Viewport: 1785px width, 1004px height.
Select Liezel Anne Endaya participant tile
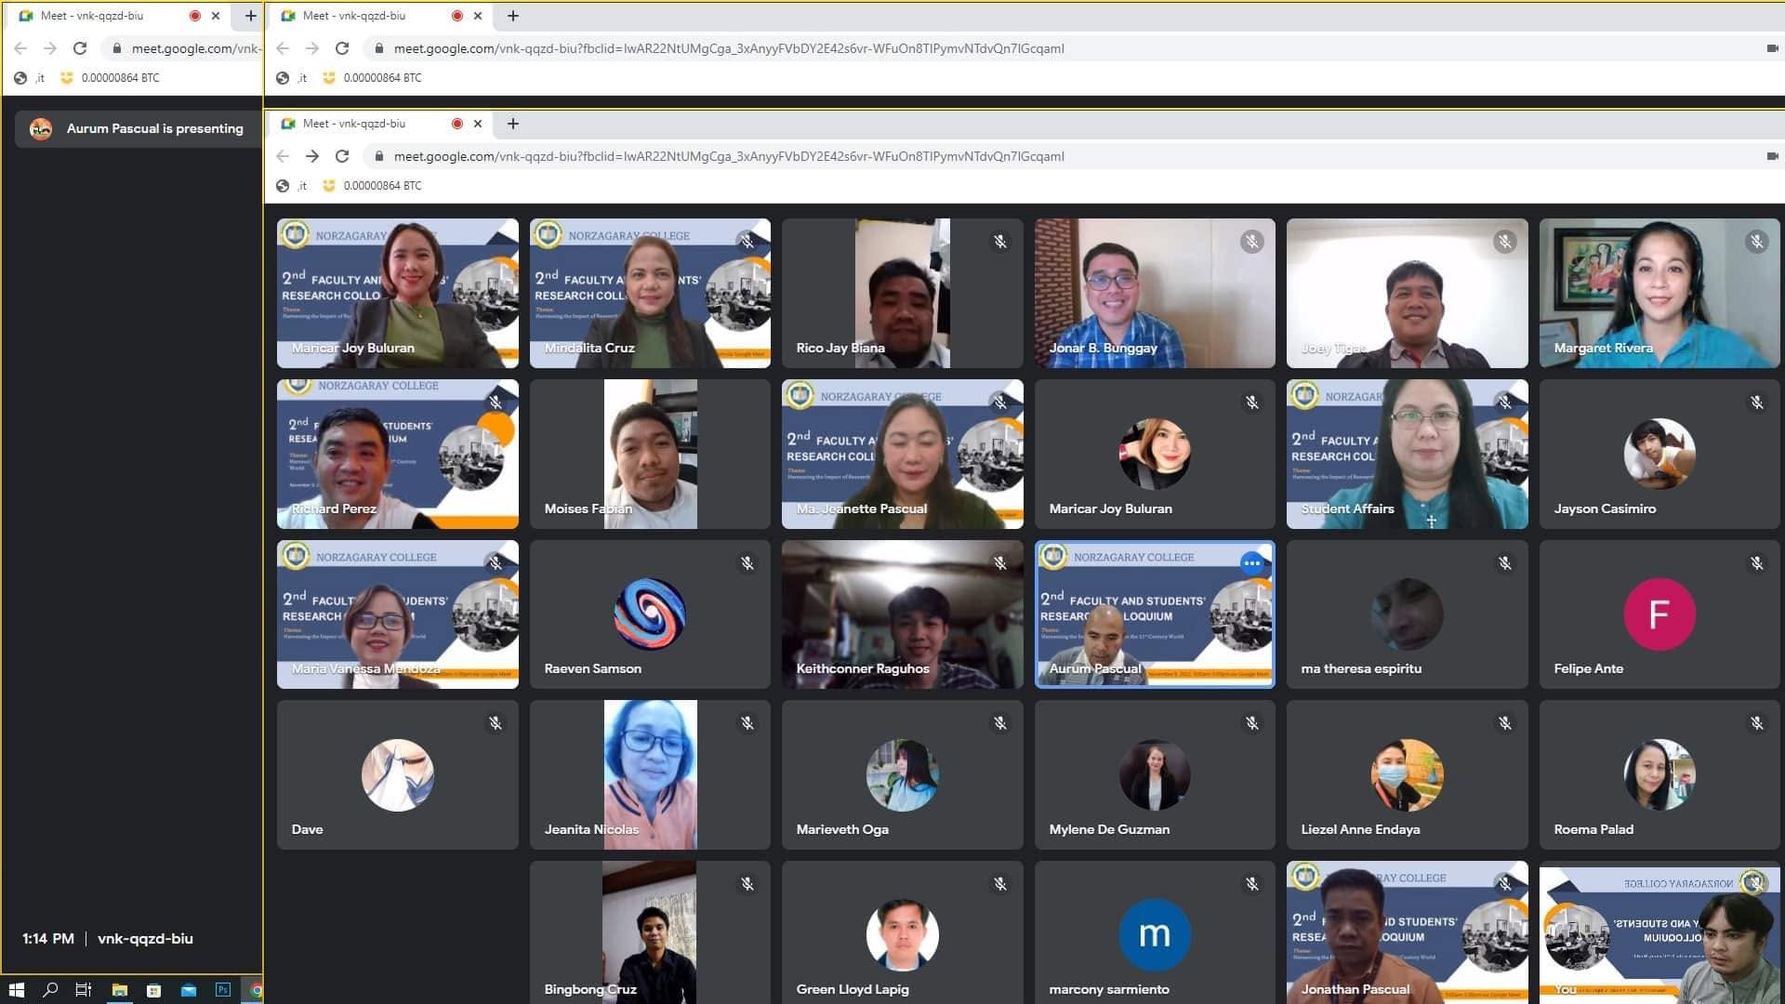point(1407,774)
